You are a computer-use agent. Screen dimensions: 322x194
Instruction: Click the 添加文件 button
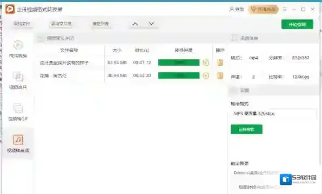tap(22, 24)
